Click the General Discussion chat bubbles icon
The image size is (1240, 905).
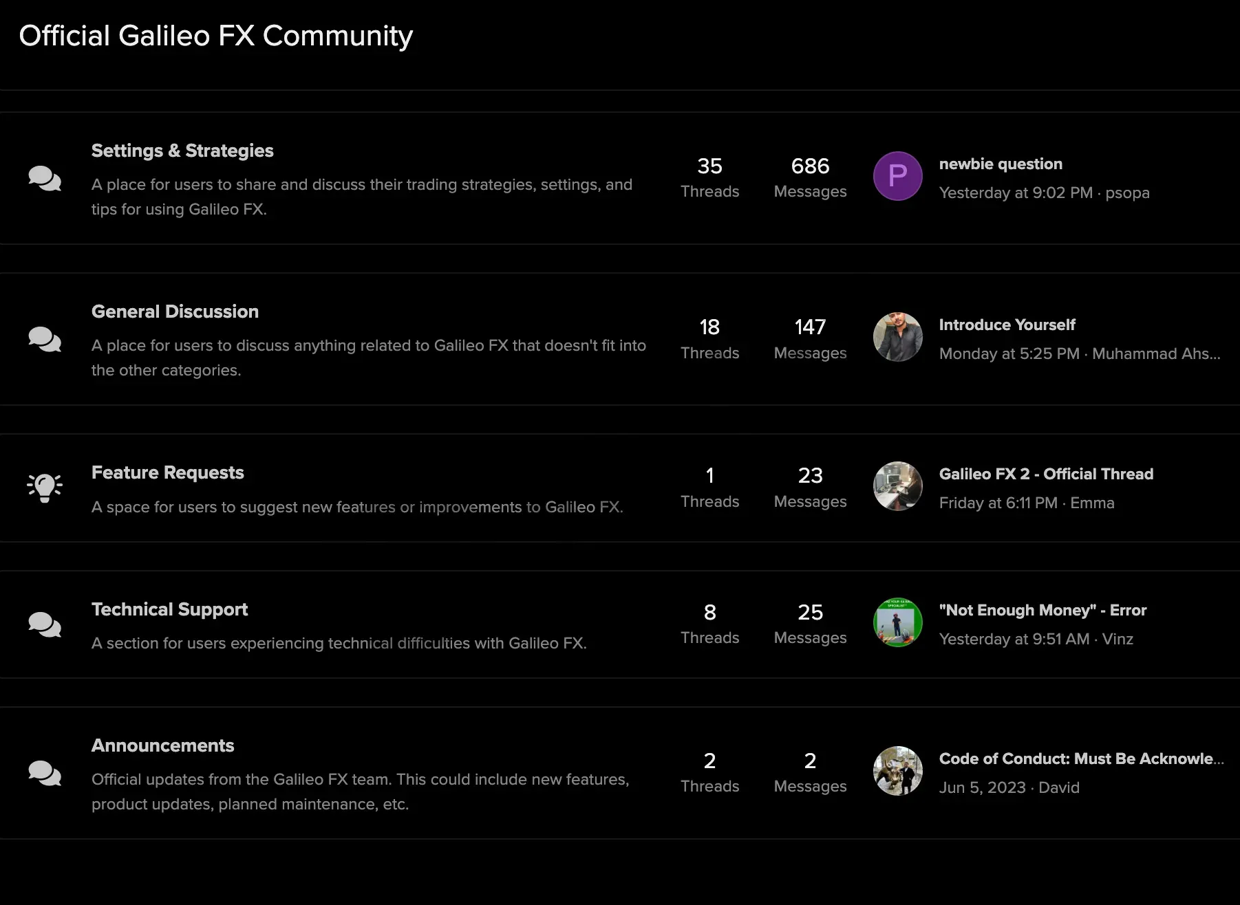pos(45,339)
